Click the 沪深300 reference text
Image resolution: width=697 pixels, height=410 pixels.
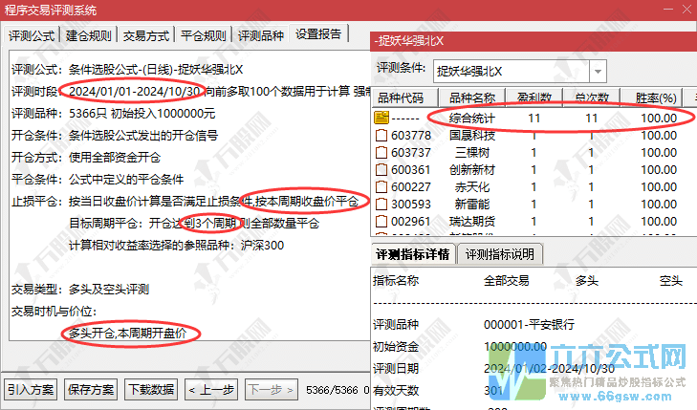[x=262, y=246]
